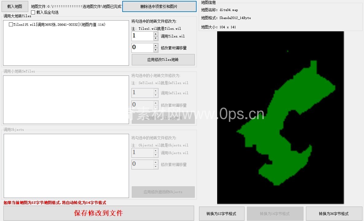Click inside the 调用Tiles.wil number field
This screenshot has width=364, height=221.
click(x=142, y=36)
